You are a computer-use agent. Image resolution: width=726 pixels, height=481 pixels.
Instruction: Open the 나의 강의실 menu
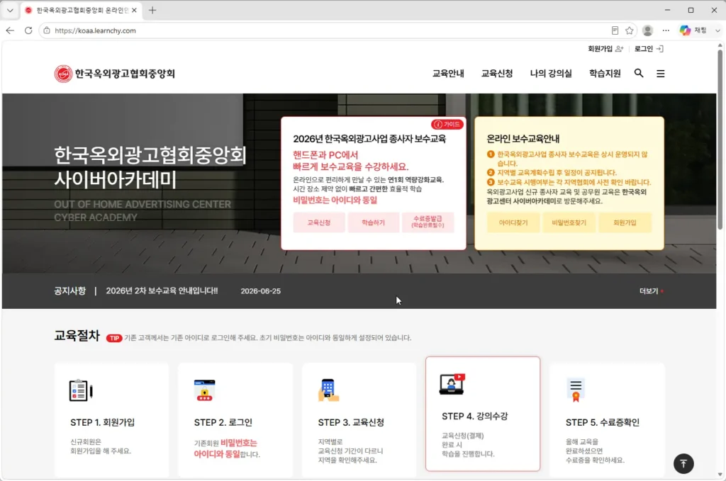pyautogui.click(x=551, y=74)
